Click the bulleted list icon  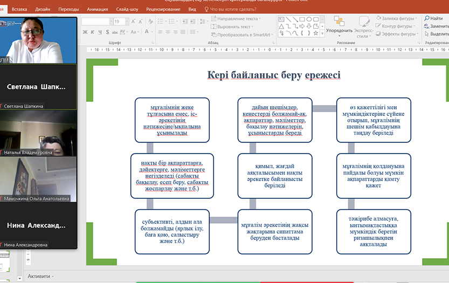tap(161, 22)
